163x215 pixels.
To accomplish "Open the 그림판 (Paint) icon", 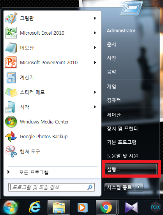I will [x=11, y=18].
